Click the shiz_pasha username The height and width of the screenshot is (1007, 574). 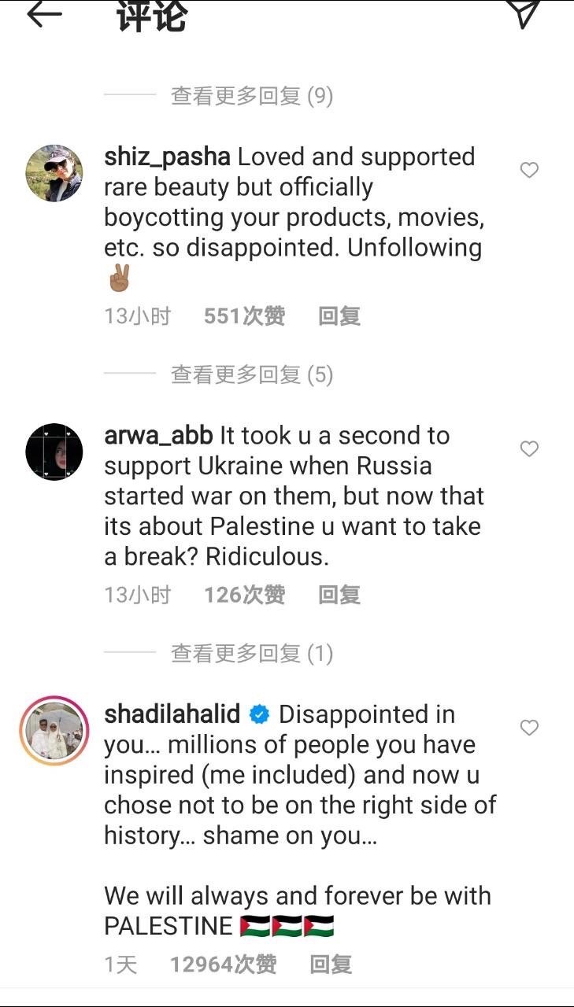tap(167, 157)
